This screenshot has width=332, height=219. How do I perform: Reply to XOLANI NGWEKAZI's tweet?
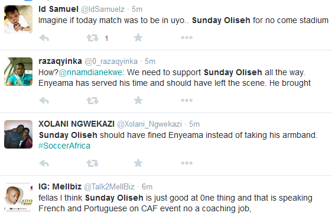[x=44, y=163]
